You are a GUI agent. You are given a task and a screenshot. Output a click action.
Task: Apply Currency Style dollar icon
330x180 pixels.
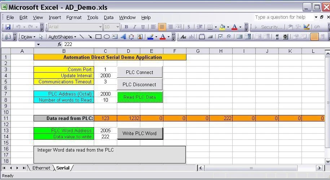pos(189,27)
